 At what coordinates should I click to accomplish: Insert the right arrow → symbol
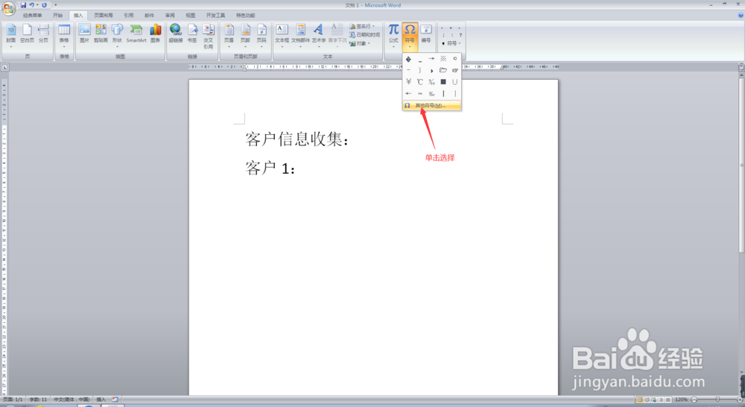[431, 58]
